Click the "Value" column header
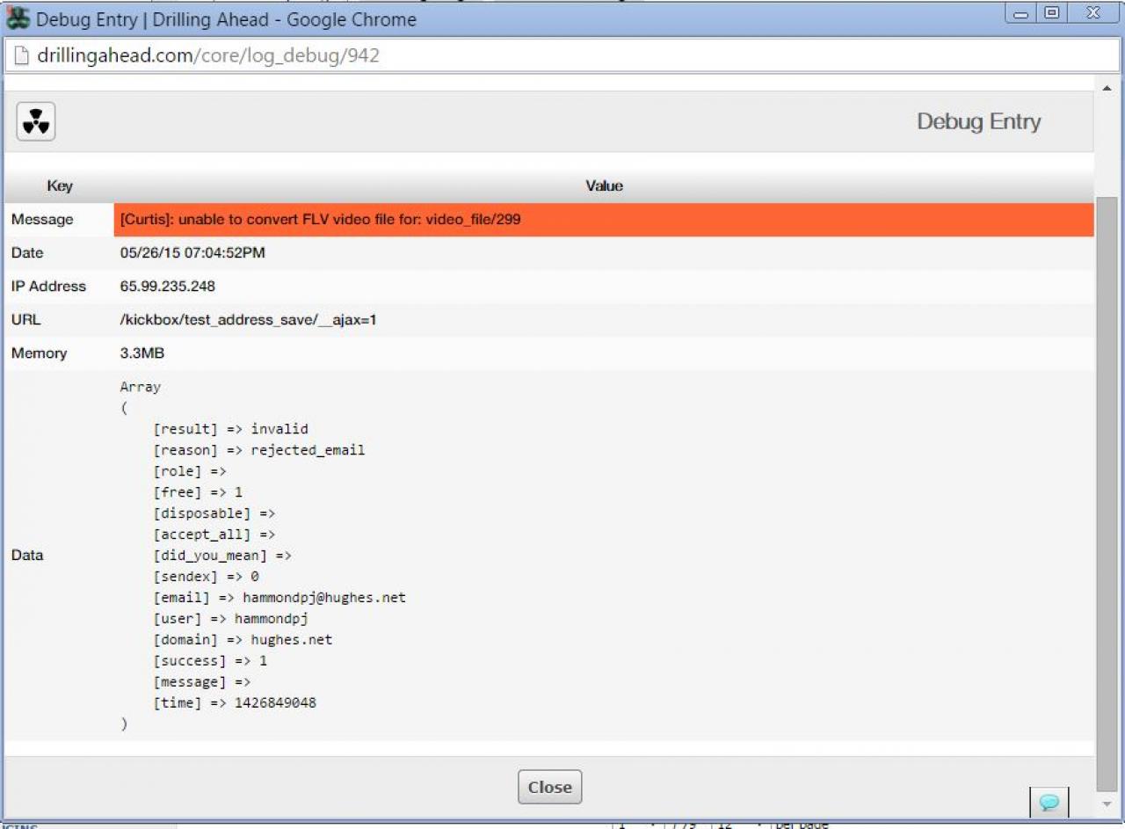 [x=605, y=186]
